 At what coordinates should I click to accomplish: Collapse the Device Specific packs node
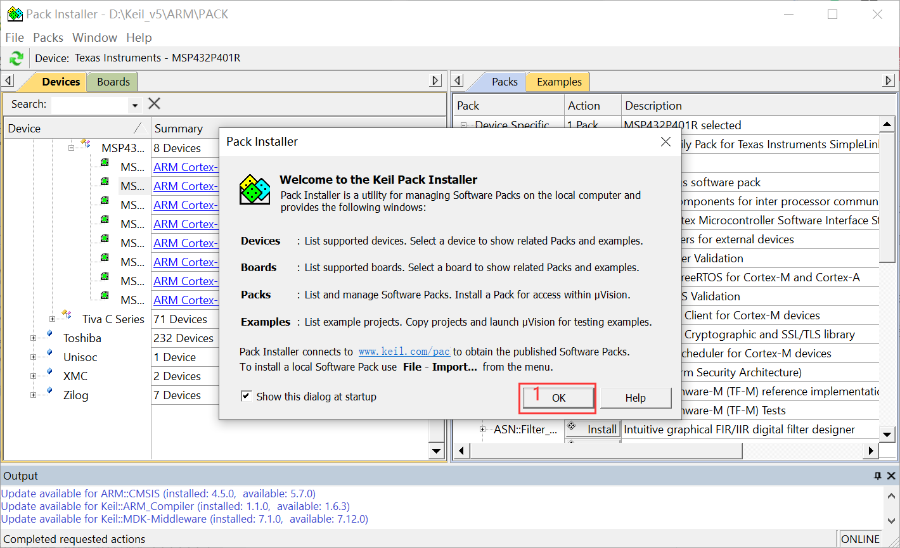463,125
